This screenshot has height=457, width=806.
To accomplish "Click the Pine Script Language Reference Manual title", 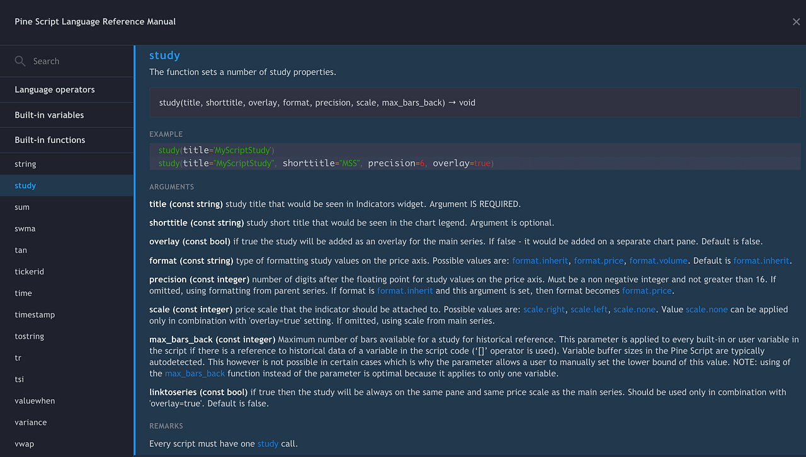I will pos(95,22).
